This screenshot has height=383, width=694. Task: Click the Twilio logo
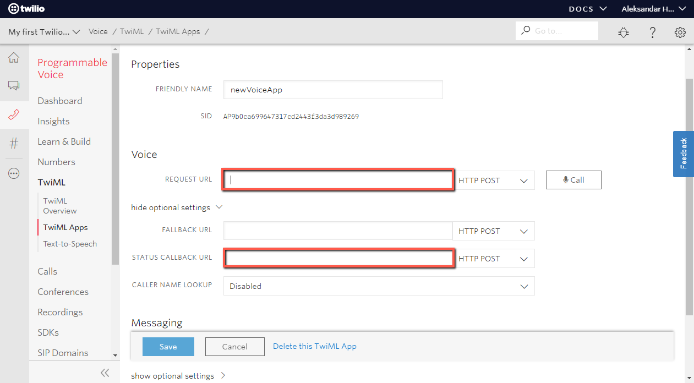tap(26, 8)
